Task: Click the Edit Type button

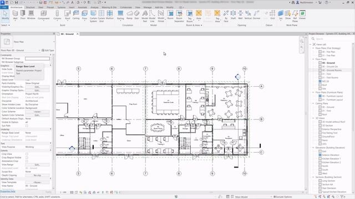Action: (x=48, y=50)
